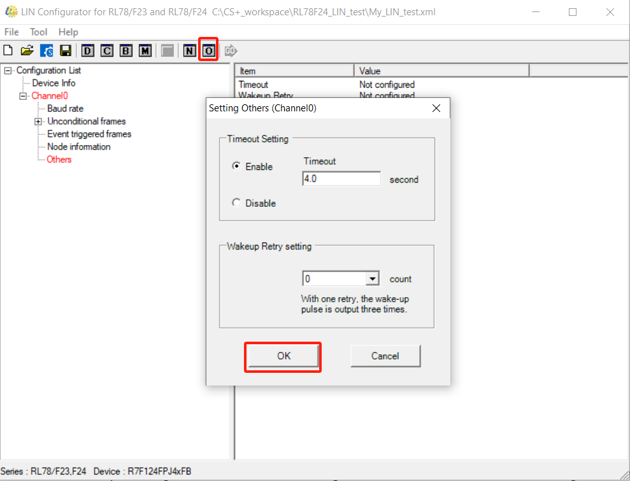
Task: Click the B toolbar icon
Action: [x=126, y=50]
